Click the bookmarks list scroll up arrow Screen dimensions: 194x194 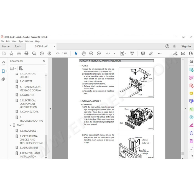[46, 75]
